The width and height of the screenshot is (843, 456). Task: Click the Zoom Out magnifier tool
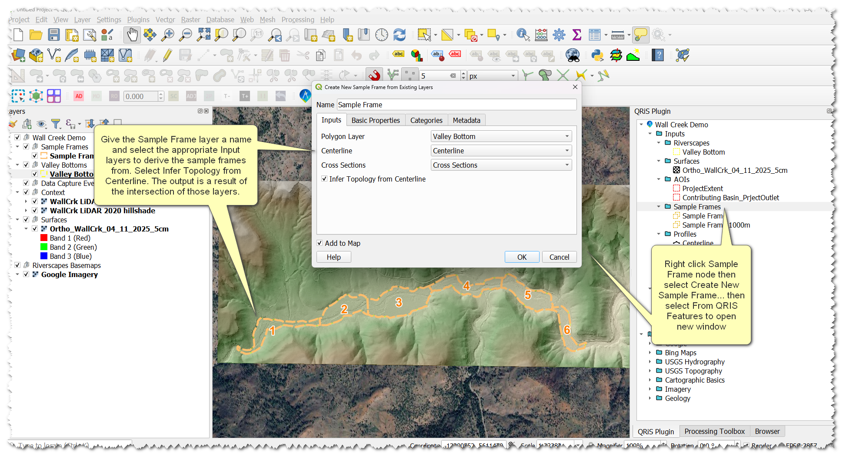[186, 35]
